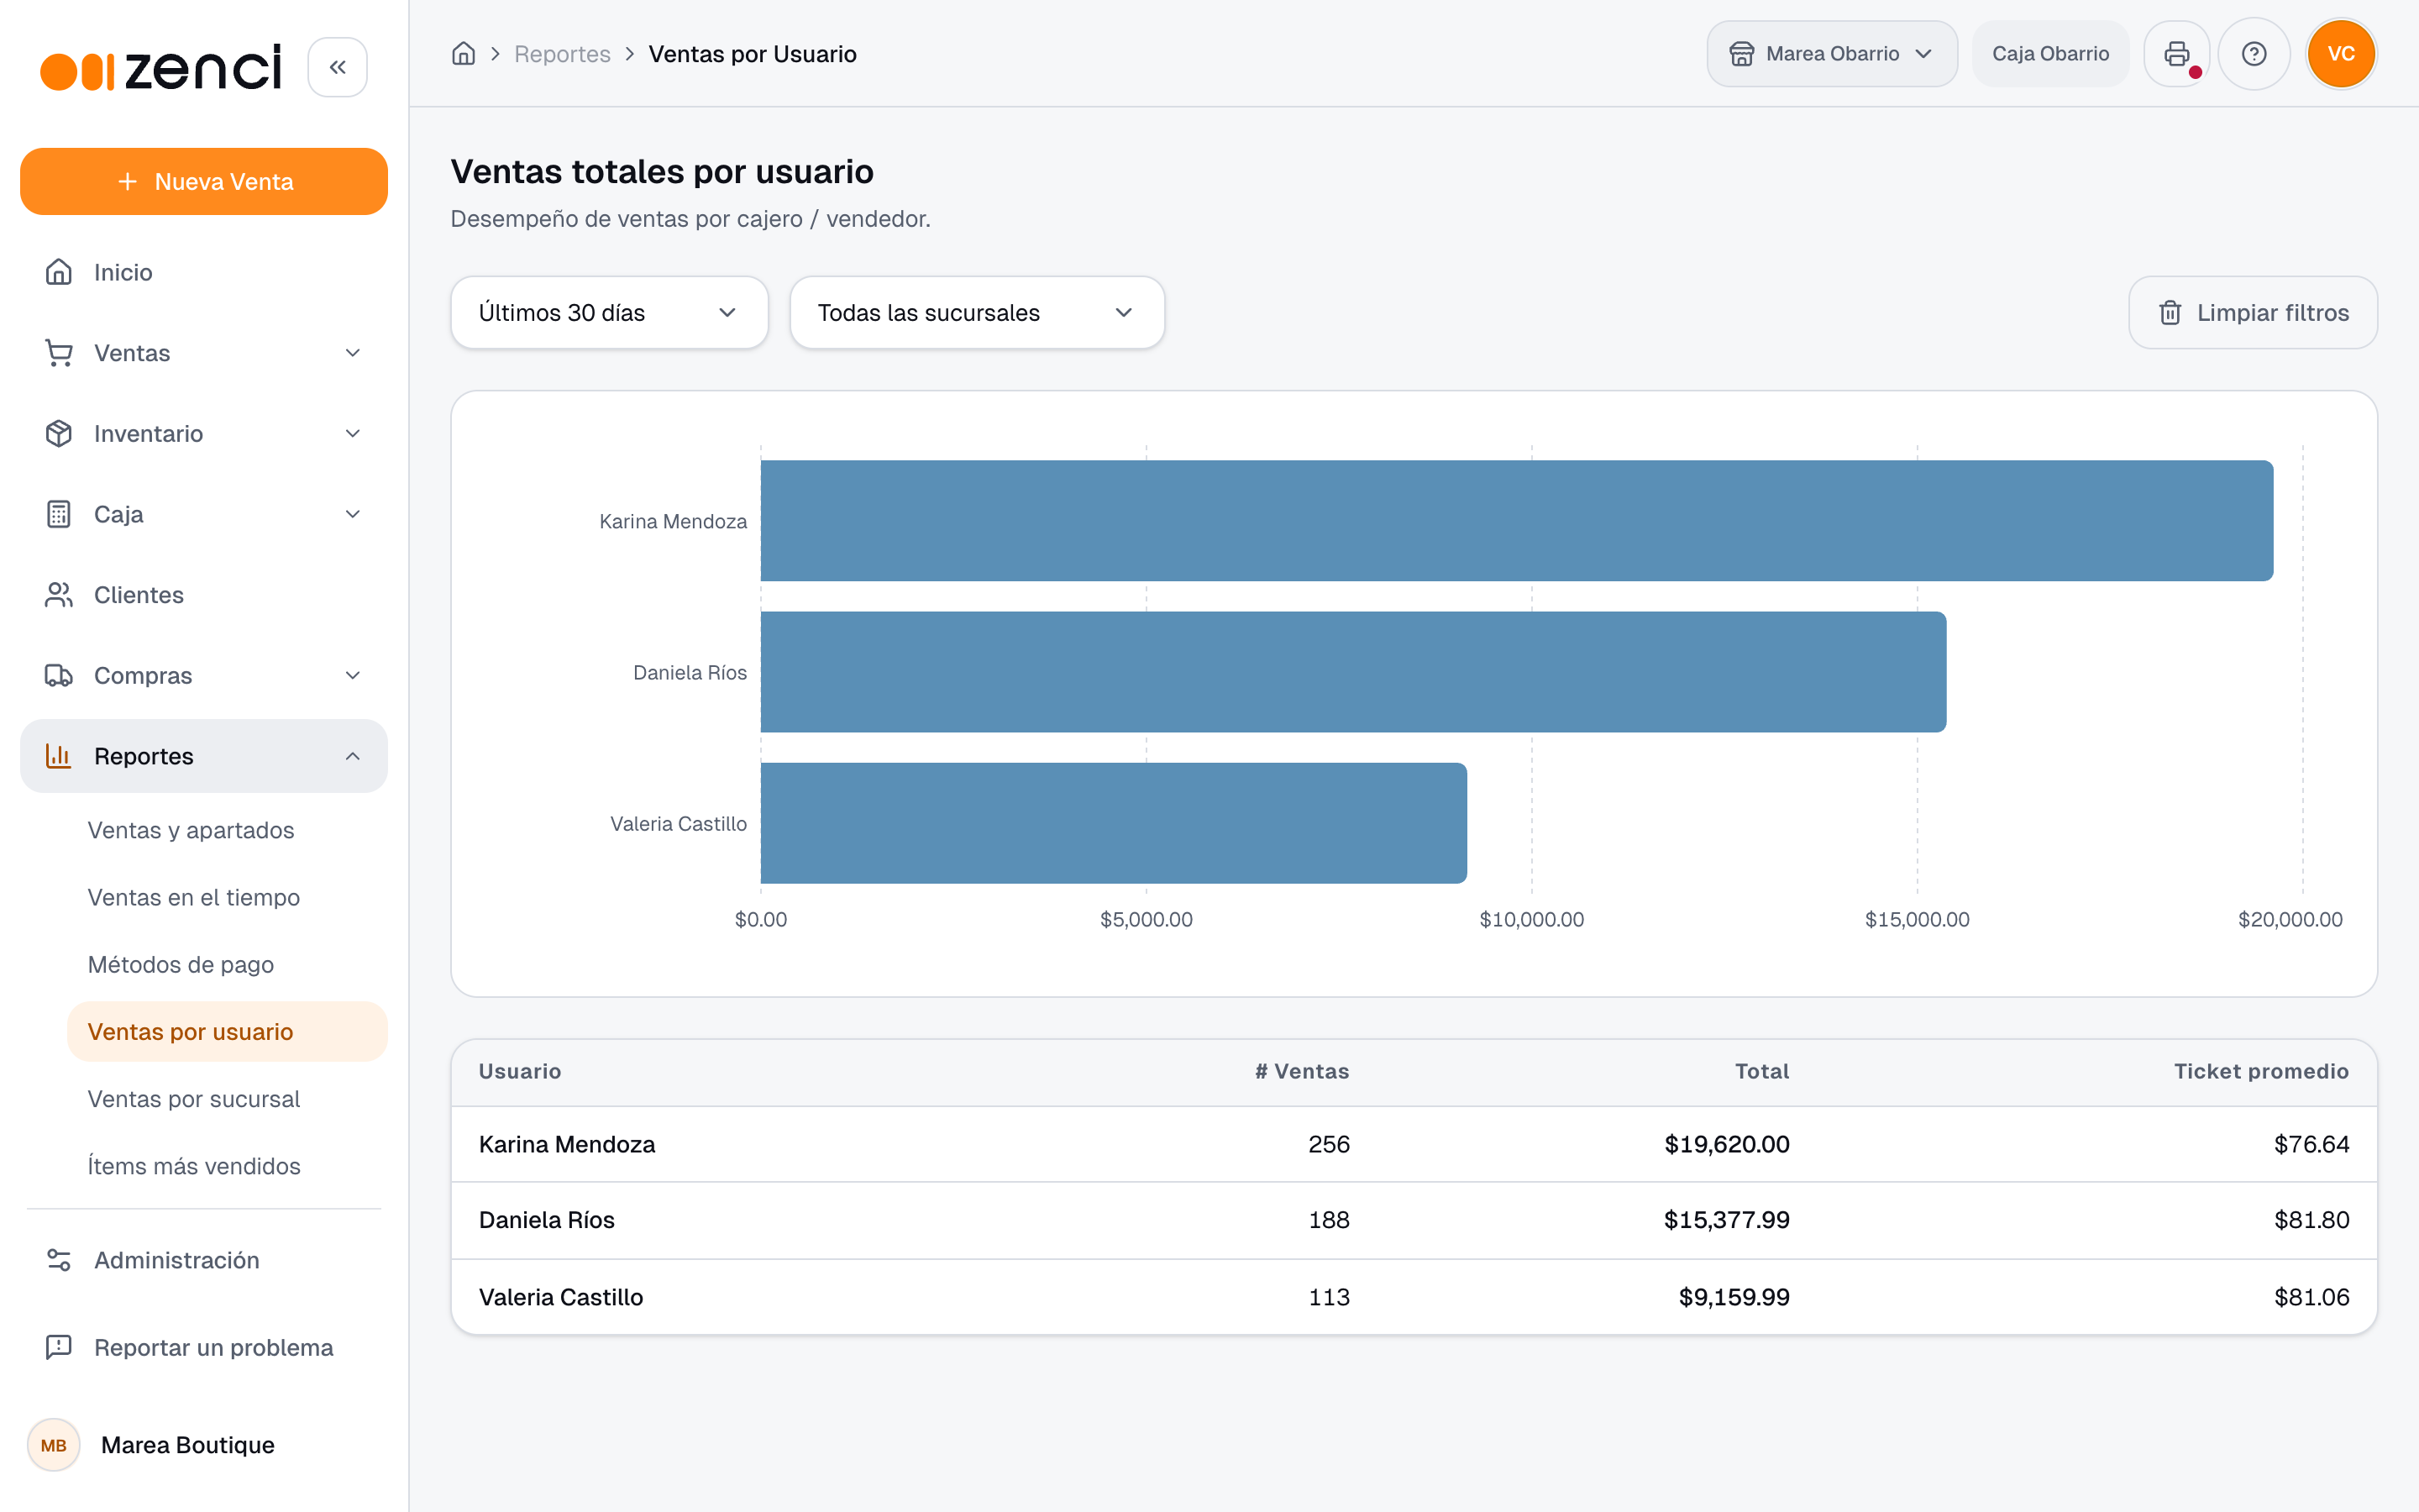Open the Todas las sucursales dropdown
2419x1512 pixels.
pyautogui.click(x=977, y=313)
